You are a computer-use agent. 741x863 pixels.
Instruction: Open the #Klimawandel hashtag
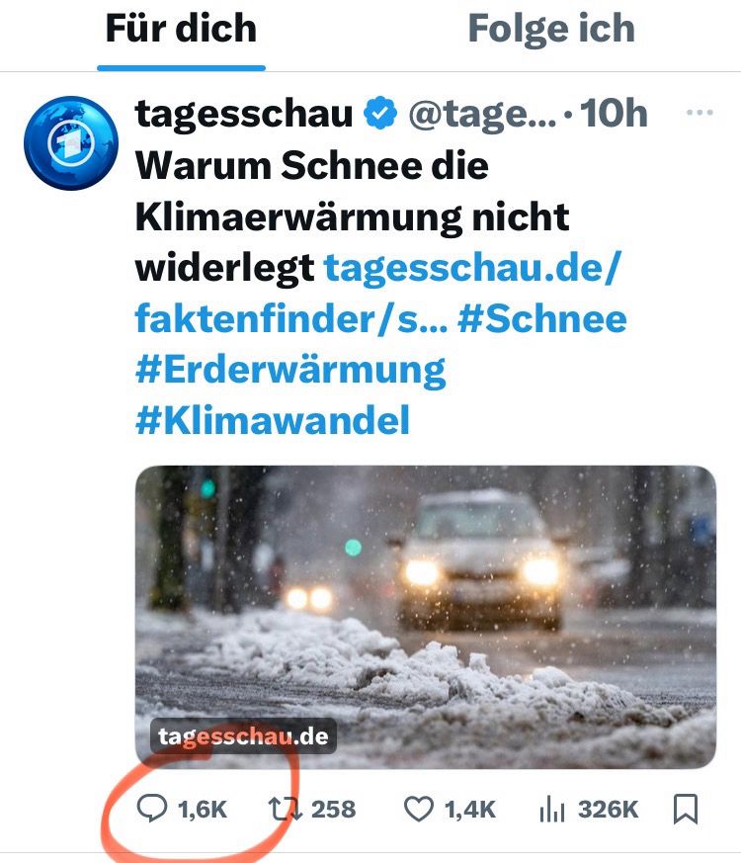coord(273,420)
